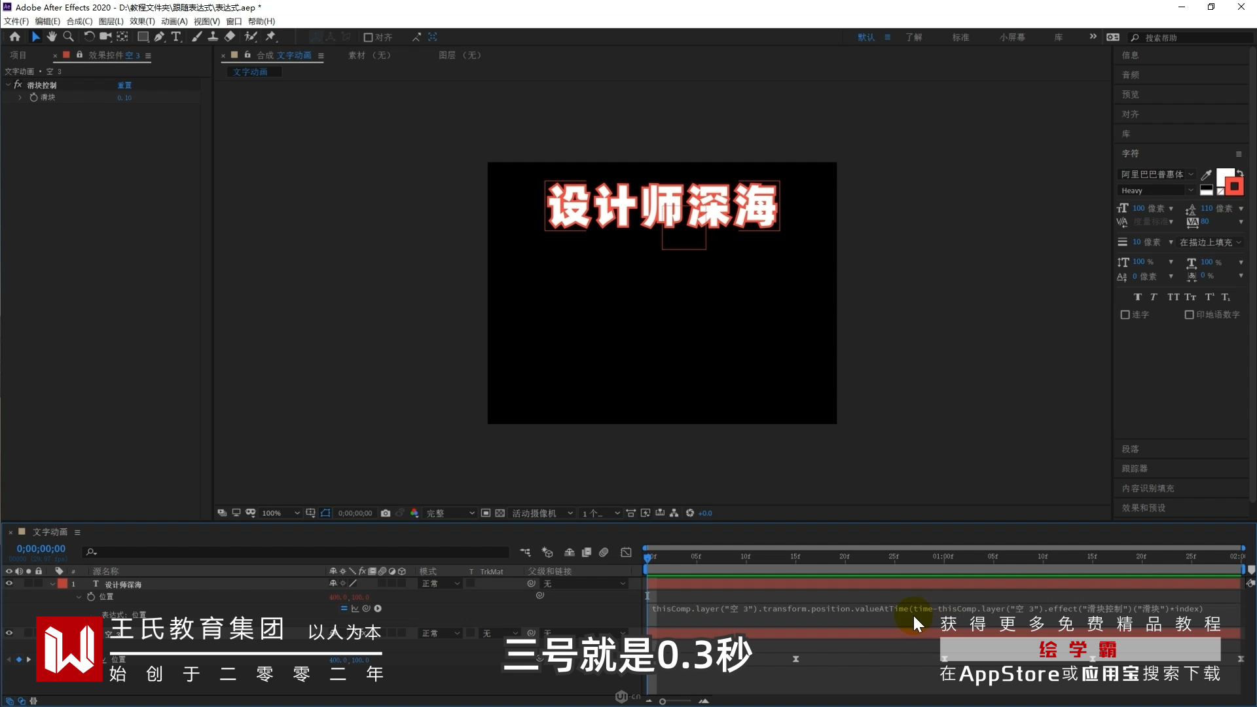
Task: Click the Home icon in toolbar
Action: (14, 37)
